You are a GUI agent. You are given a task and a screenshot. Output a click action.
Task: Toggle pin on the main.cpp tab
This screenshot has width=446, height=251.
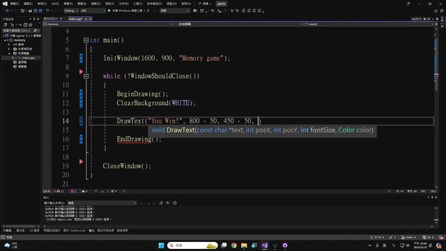point(86,19)
